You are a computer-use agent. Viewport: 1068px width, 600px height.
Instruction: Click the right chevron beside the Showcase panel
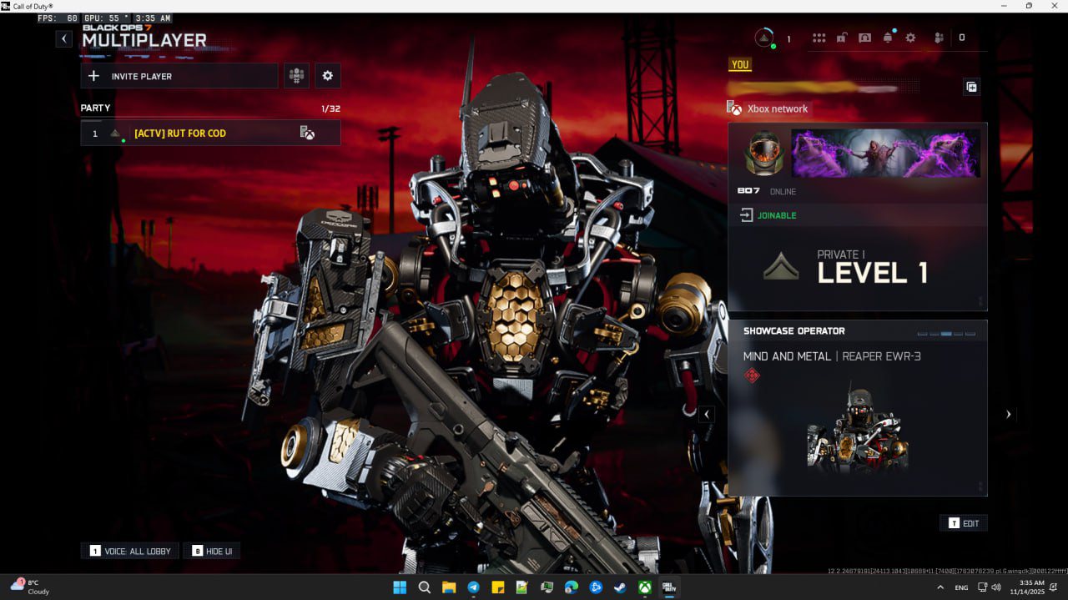coord(1008,414)
